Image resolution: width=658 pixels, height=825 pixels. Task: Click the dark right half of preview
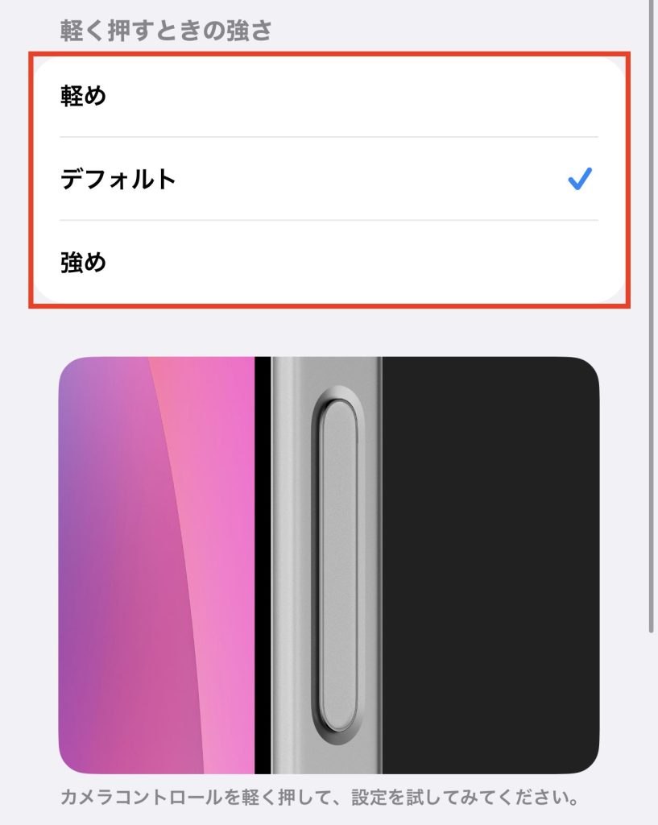[490, 565]
